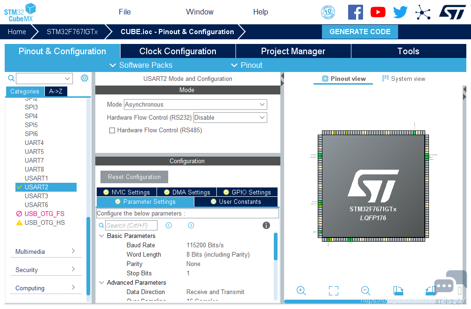Viewport: 471px width, 309px height.
Task: Click the parameter search field
Action: point(131,225)
